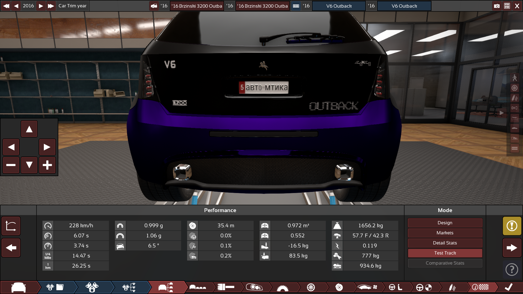523x294 pixels.
Task: Open the headlights fixtures tab
Action: [x=254, y=287]
